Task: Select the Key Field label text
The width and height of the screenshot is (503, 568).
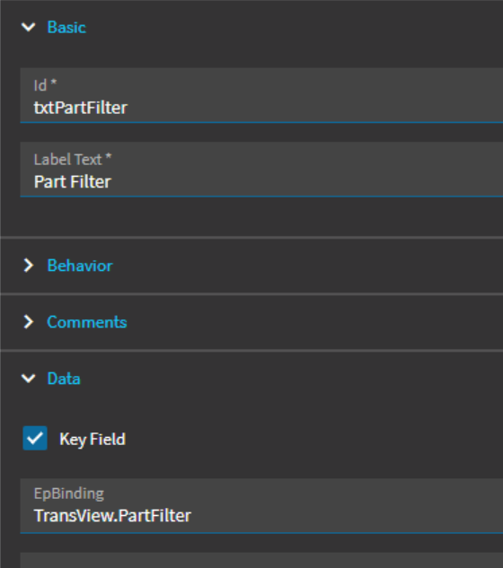Action: click(93, 439)
